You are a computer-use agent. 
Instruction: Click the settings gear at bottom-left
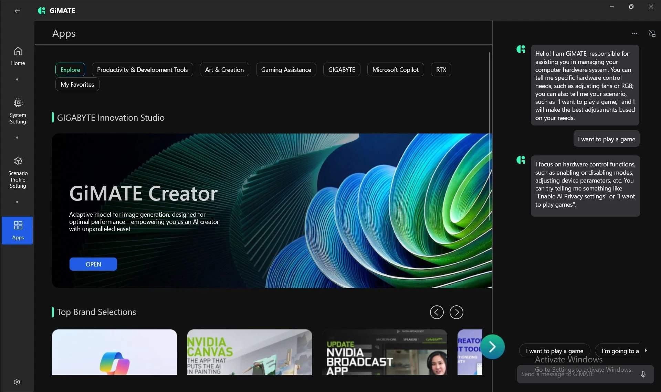tap(17, 382)
